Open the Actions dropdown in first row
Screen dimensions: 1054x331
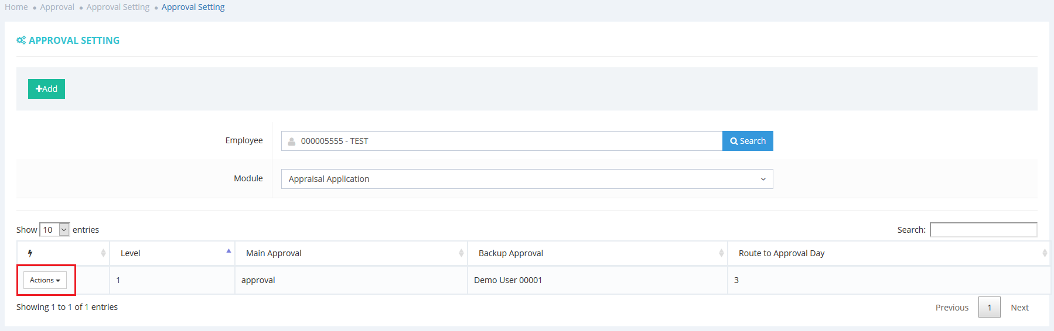[x=45, y=280]
